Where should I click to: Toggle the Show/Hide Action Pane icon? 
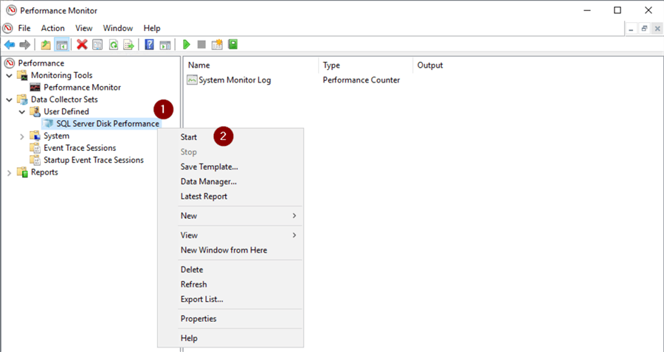coord(165,44)
